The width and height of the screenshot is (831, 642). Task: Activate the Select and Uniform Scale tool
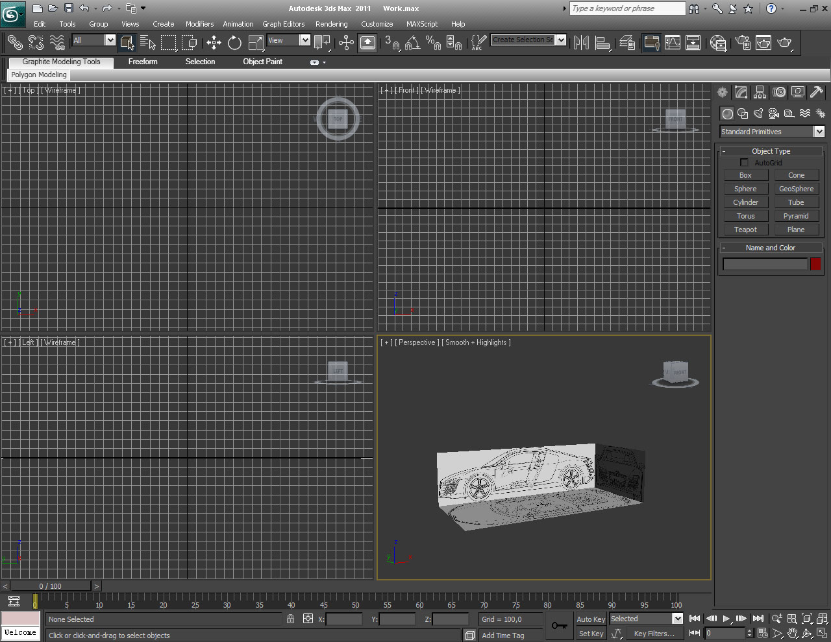[256, 43]
